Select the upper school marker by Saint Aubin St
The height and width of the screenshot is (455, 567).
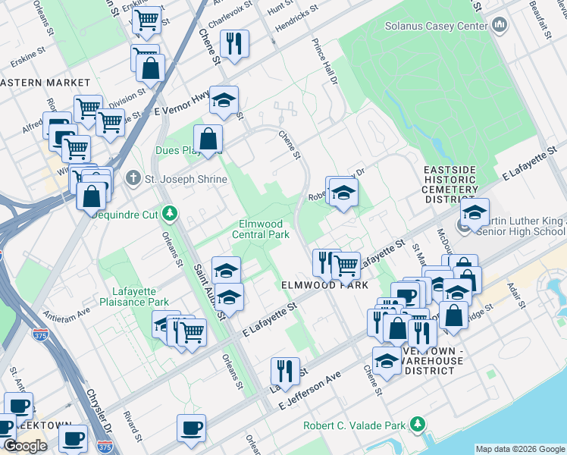[x=227, y=270]
